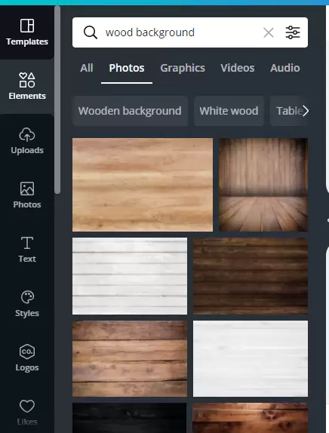Screen dimensions: 329x433
Task: Select the rustic brown planks photo
Action: coord(130,359)
